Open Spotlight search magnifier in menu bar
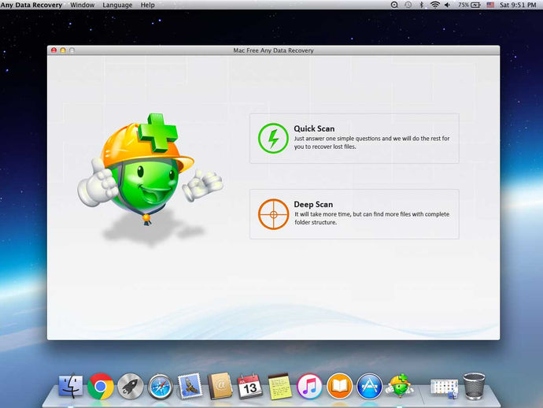The width and height of the screenshot is (543, 408). [x=394, y=5]
